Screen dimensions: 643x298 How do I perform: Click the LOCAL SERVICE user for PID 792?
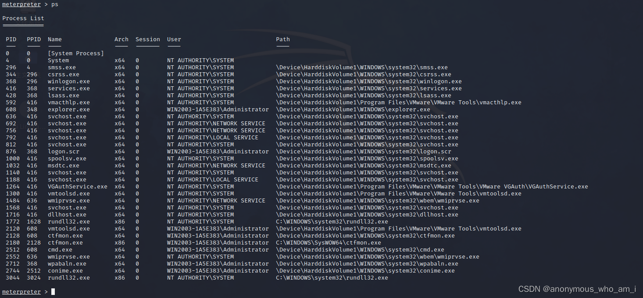coord(213,138)
